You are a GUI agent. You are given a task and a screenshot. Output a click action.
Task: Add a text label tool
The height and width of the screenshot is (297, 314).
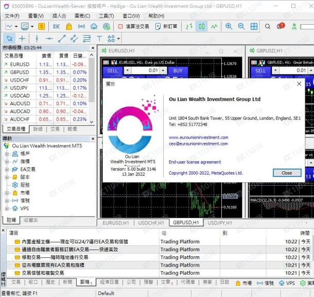pos(99,38)
